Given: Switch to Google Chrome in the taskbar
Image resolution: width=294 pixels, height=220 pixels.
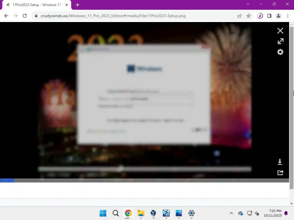Looking at the screenshot, I should tap(128, 213).
